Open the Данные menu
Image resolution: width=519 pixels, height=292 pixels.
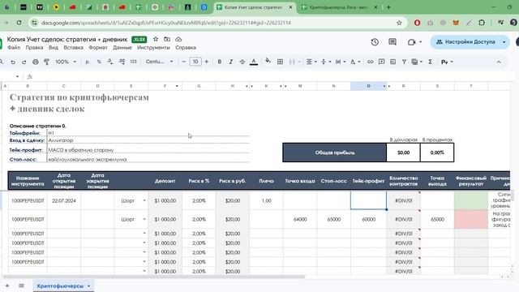point(122,48)
